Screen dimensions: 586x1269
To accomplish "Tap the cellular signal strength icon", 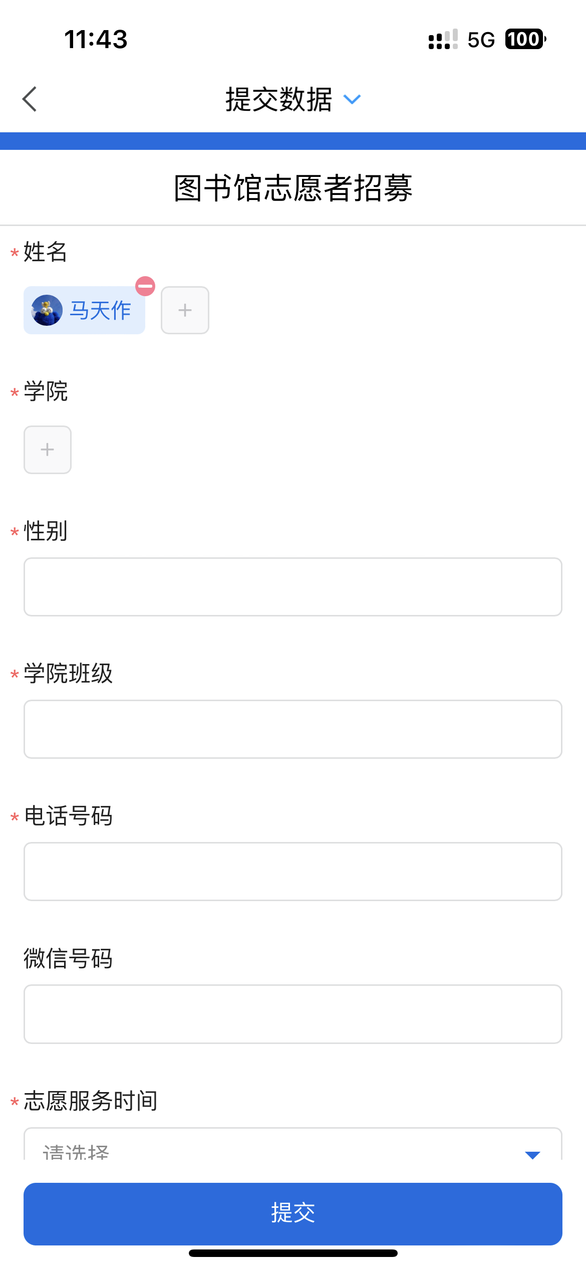I will click(443, 40).
